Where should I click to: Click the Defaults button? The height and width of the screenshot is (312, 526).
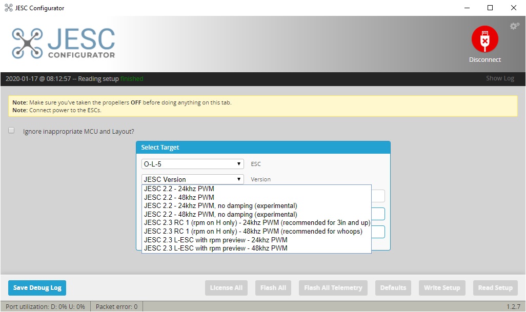click(x=393, y=288)
